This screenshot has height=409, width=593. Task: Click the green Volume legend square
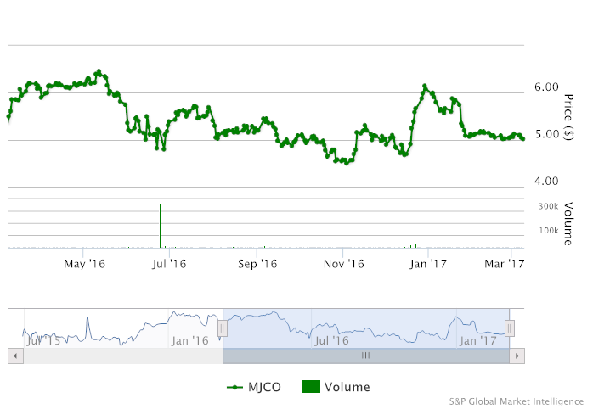310,387
